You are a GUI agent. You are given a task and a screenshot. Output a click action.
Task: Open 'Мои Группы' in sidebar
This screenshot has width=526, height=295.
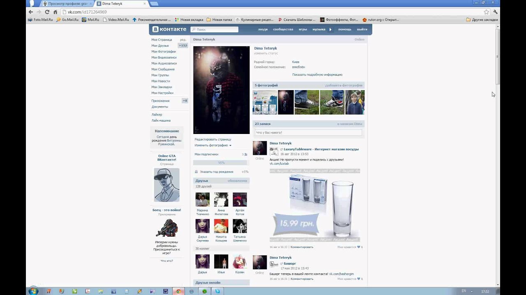(x=160, y=75)
